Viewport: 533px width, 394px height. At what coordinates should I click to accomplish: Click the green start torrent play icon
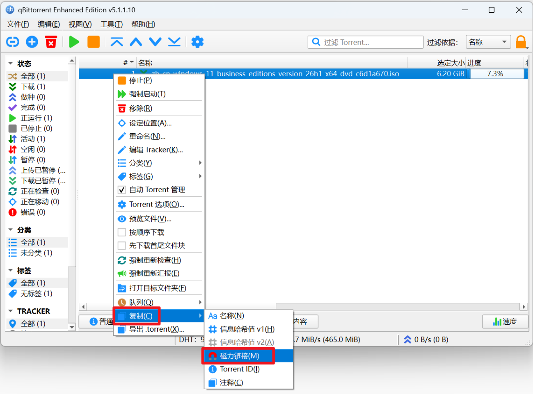click(x=74, y=42)
